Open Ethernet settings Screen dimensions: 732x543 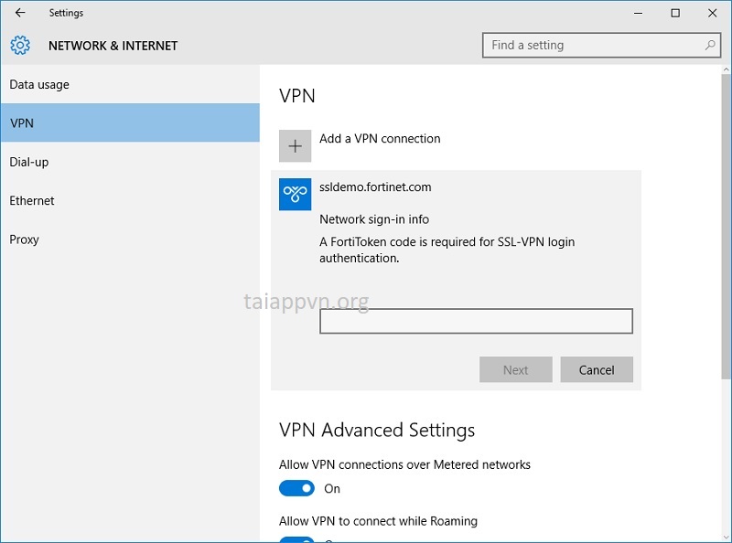(32, 200)
